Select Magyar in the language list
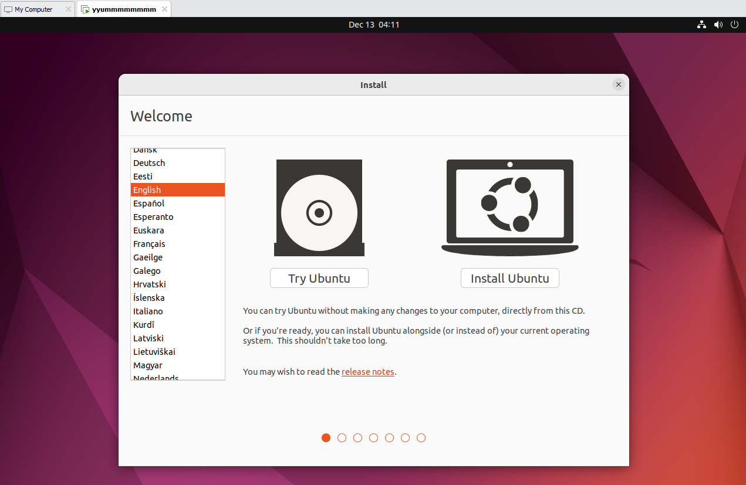This screenshot has width=746, height=485. [178, 365]
